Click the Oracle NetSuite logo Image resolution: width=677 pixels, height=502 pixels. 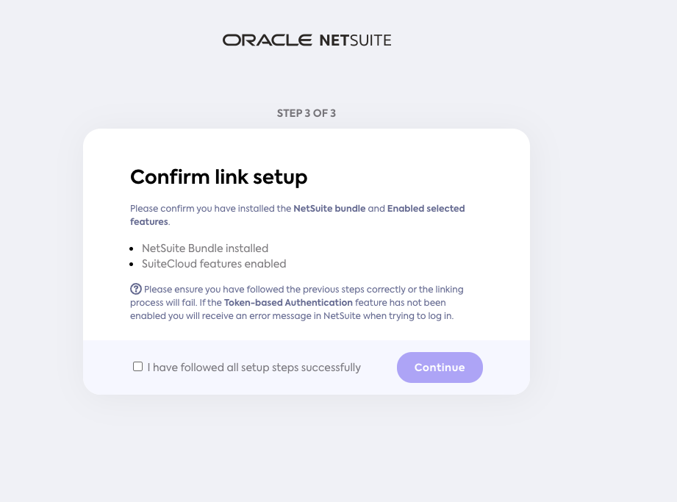pos(307,40)
